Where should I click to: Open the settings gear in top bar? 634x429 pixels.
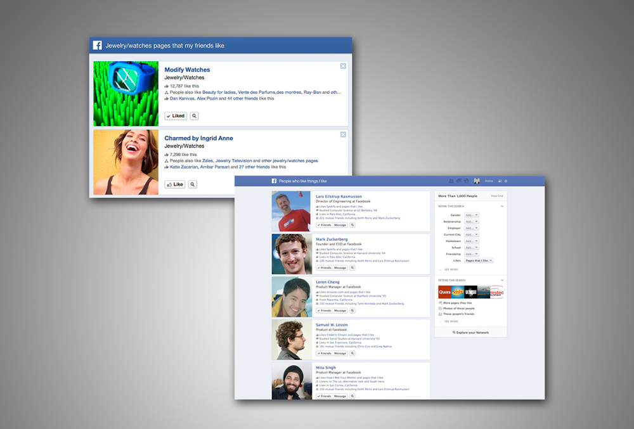(x=505, y=181)
